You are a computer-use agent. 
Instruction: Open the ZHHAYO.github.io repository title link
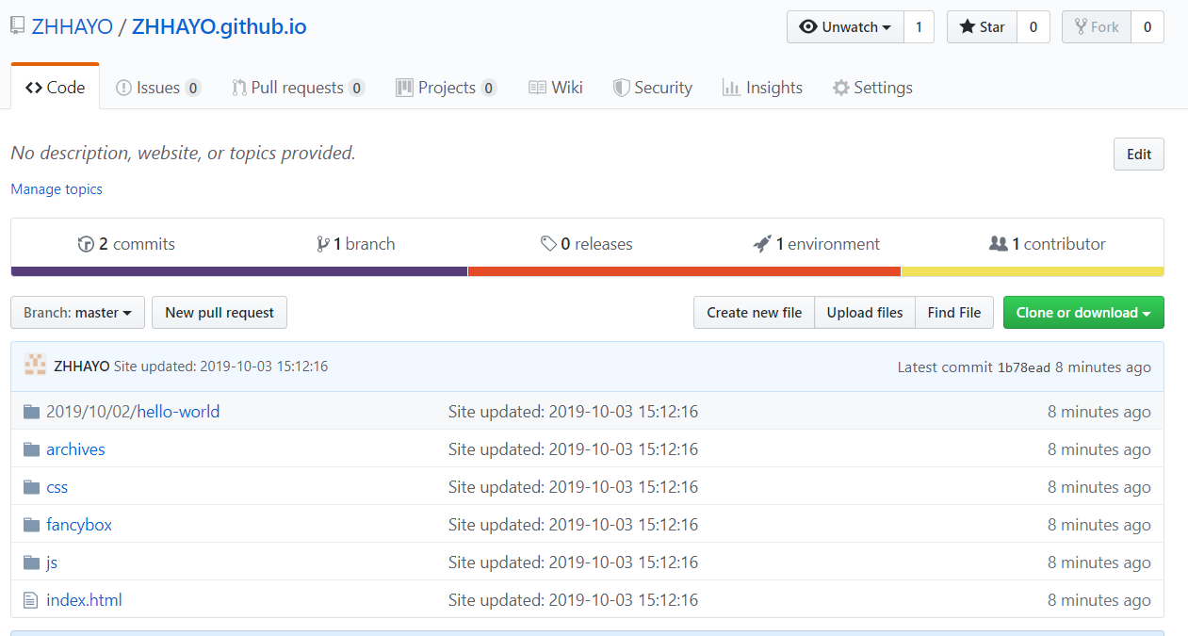pyautogui.click(x=220, y=26)
